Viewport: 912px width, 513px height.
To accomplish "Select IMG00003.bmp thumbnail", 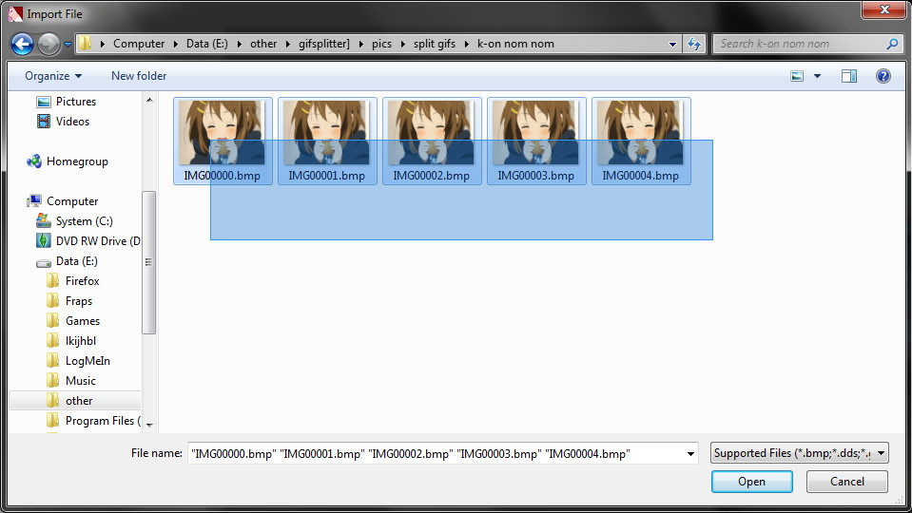I will coord(536,142).
